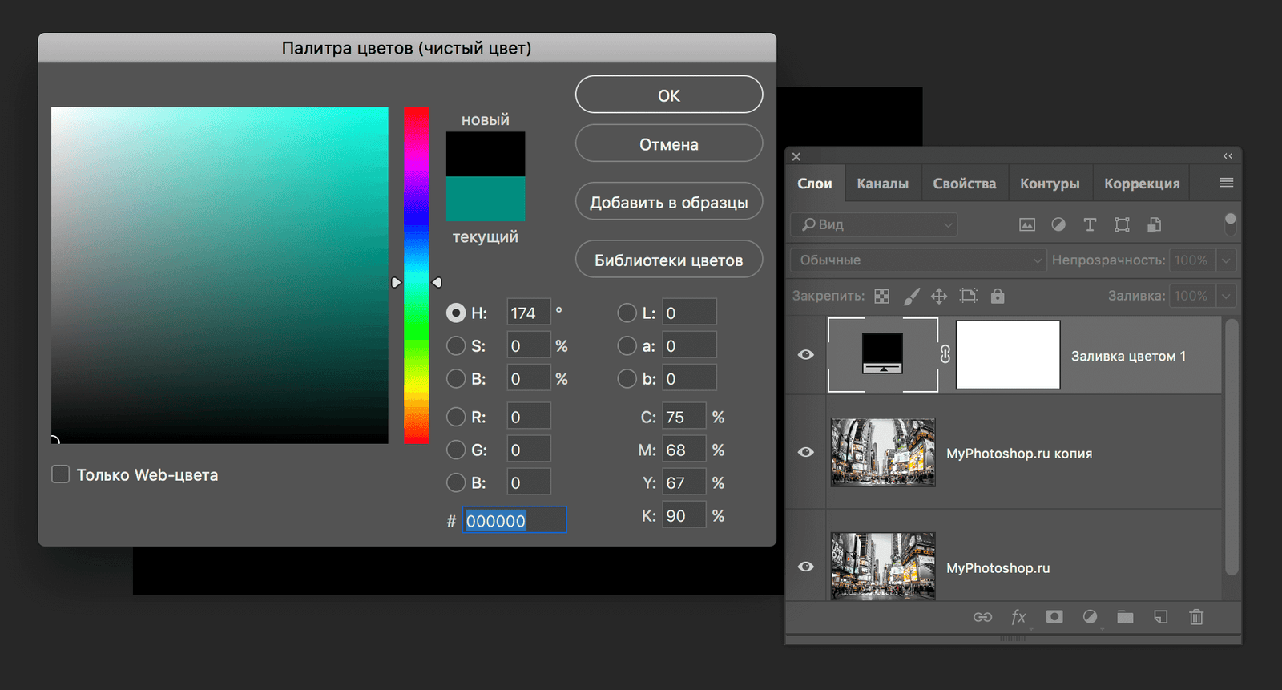Enable the Только Web-цвета checkbox
Image resolution: width=1282 pixels, height=690 pixels.
click(61, 474)
